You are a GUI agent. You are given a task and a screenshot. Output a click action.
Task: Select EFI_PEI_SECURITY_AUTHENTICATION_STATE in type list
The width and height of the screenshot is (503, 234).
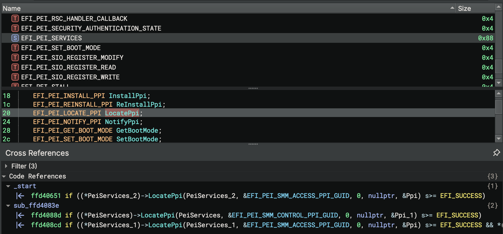(x=91, y=28)
